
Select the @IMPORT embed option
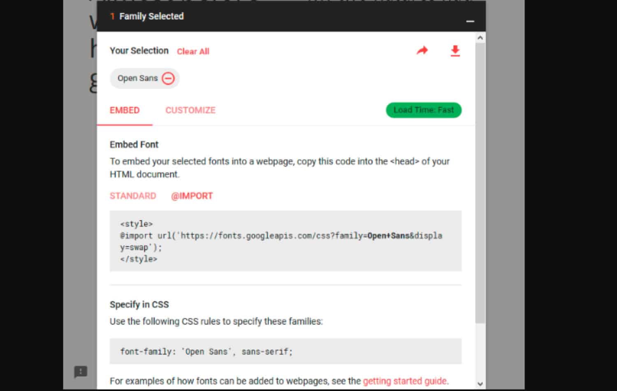point(192,196)
